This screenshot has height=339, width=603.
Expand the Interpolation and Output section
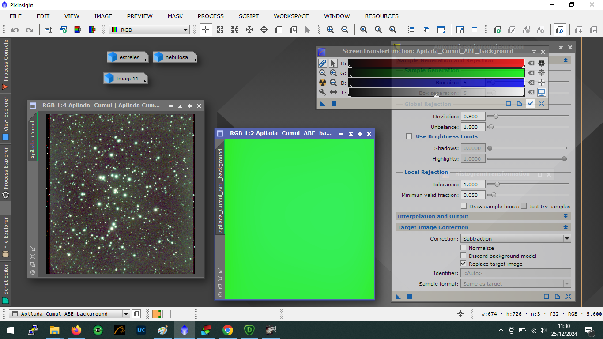(565, 216)
